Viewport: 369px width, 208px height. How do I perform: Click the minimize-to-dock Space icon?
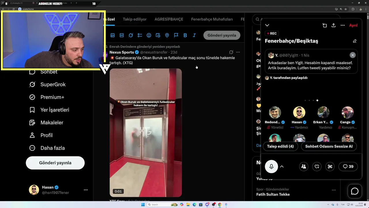[x=325, y=25]
